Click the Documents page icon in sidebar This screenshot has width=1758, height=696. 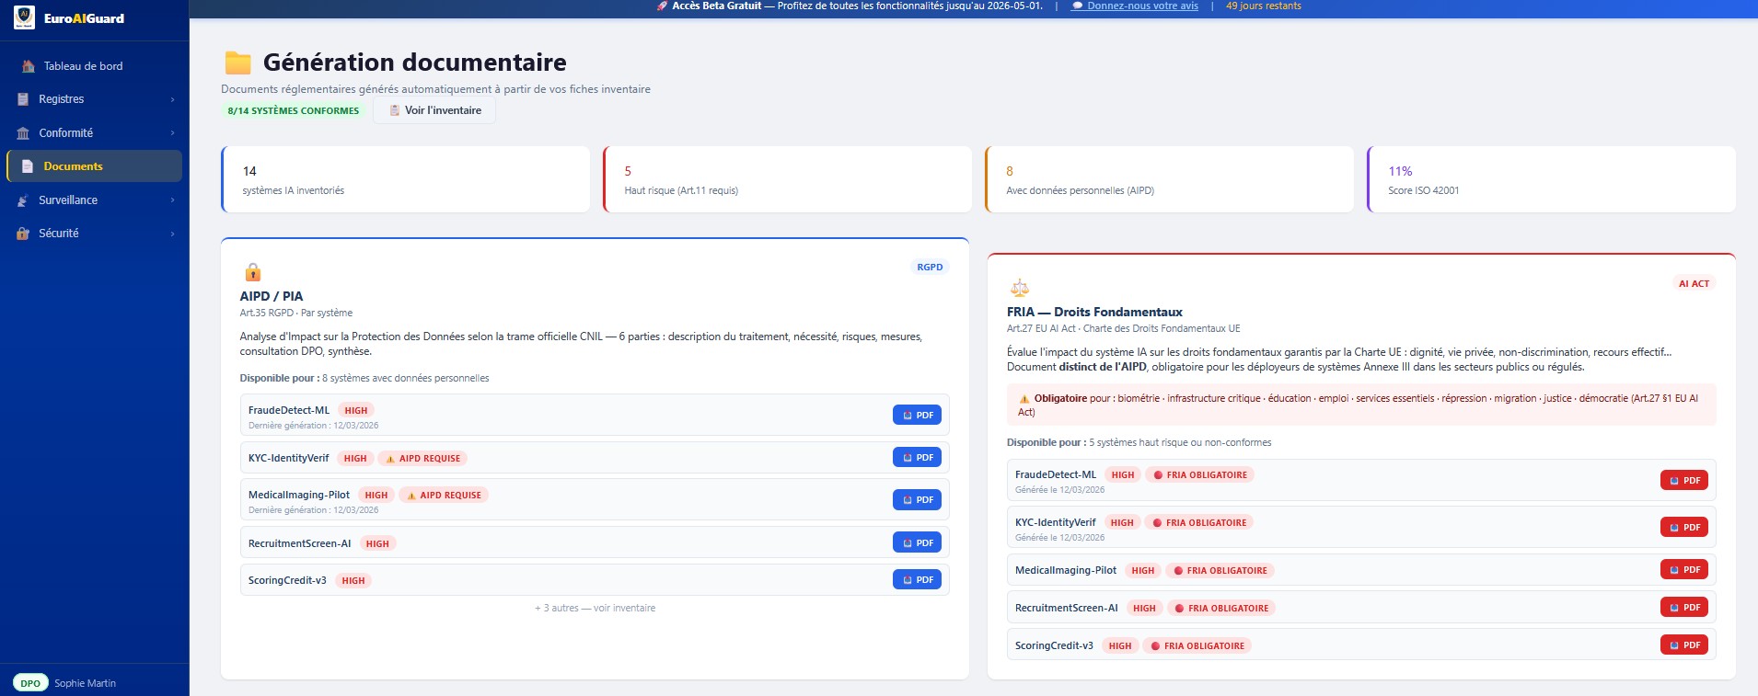28,166
